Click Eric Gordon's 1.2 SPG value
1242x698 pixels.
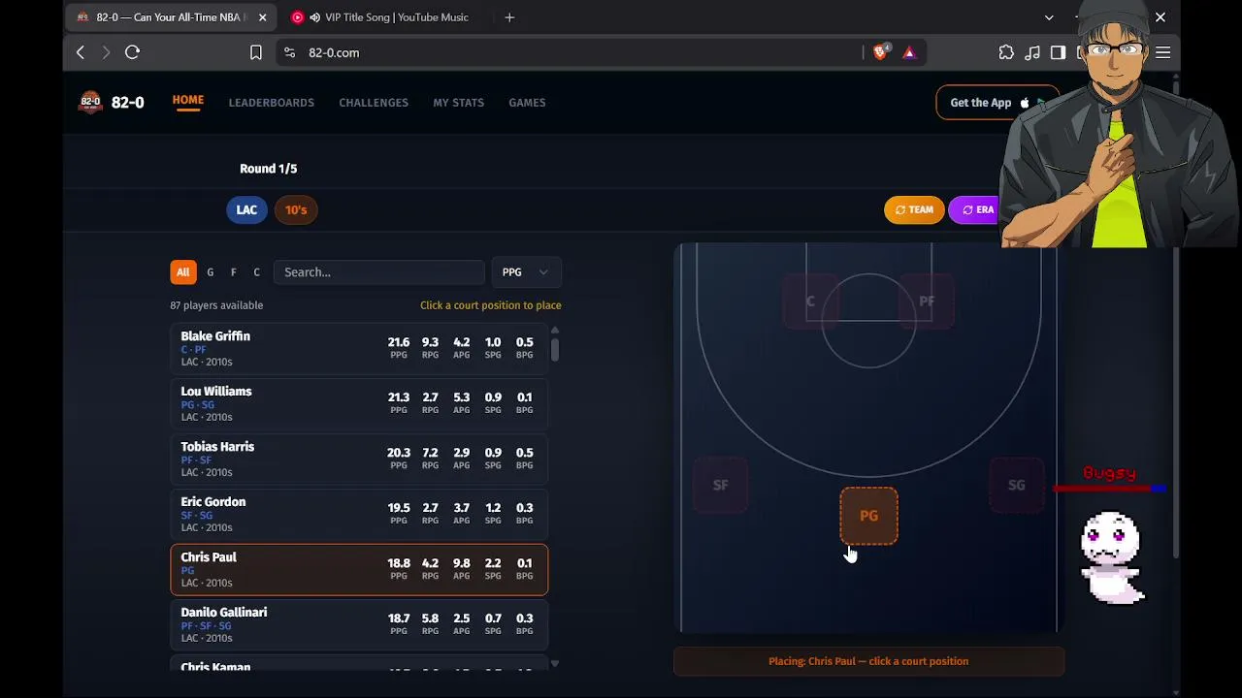tap(493, 508)
